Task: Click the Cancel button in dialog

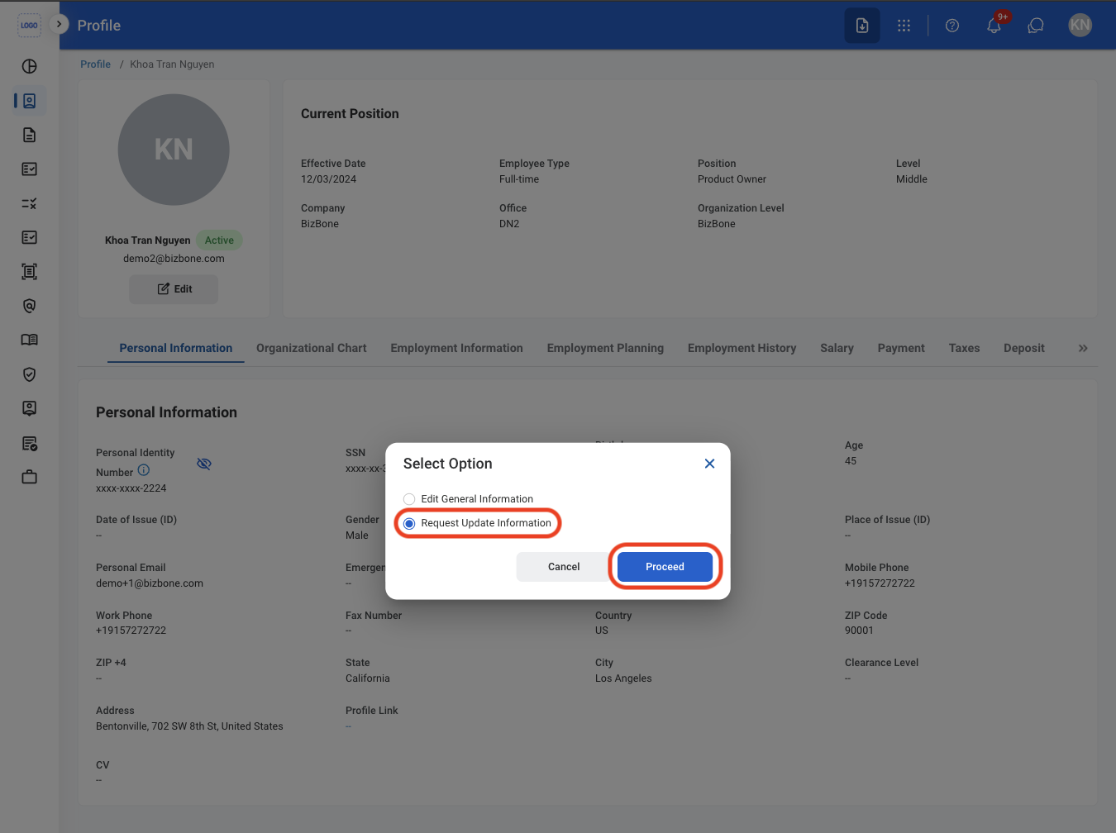Action: (564, 567)
